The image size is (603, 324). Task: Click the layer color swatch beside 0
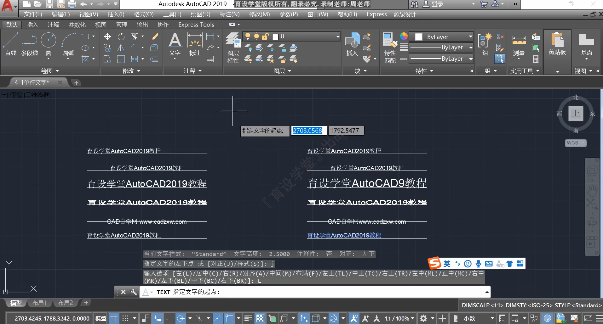tap(275, 37)
